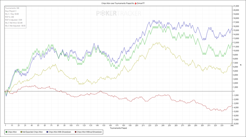Click the 'My C / Day: $4.60' stat
The image size is (246, 137).
[x=12, y=14]
